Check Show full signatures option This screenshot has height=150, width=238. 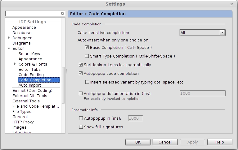pyautogui.click(x=81, y=127)
